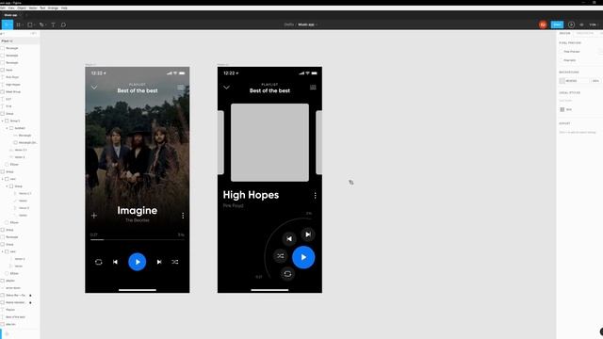Image resolution: width=603 pixels, height=339 pixels.
Task: Click the Background color swatch
Action: click(x=562, y=81)
